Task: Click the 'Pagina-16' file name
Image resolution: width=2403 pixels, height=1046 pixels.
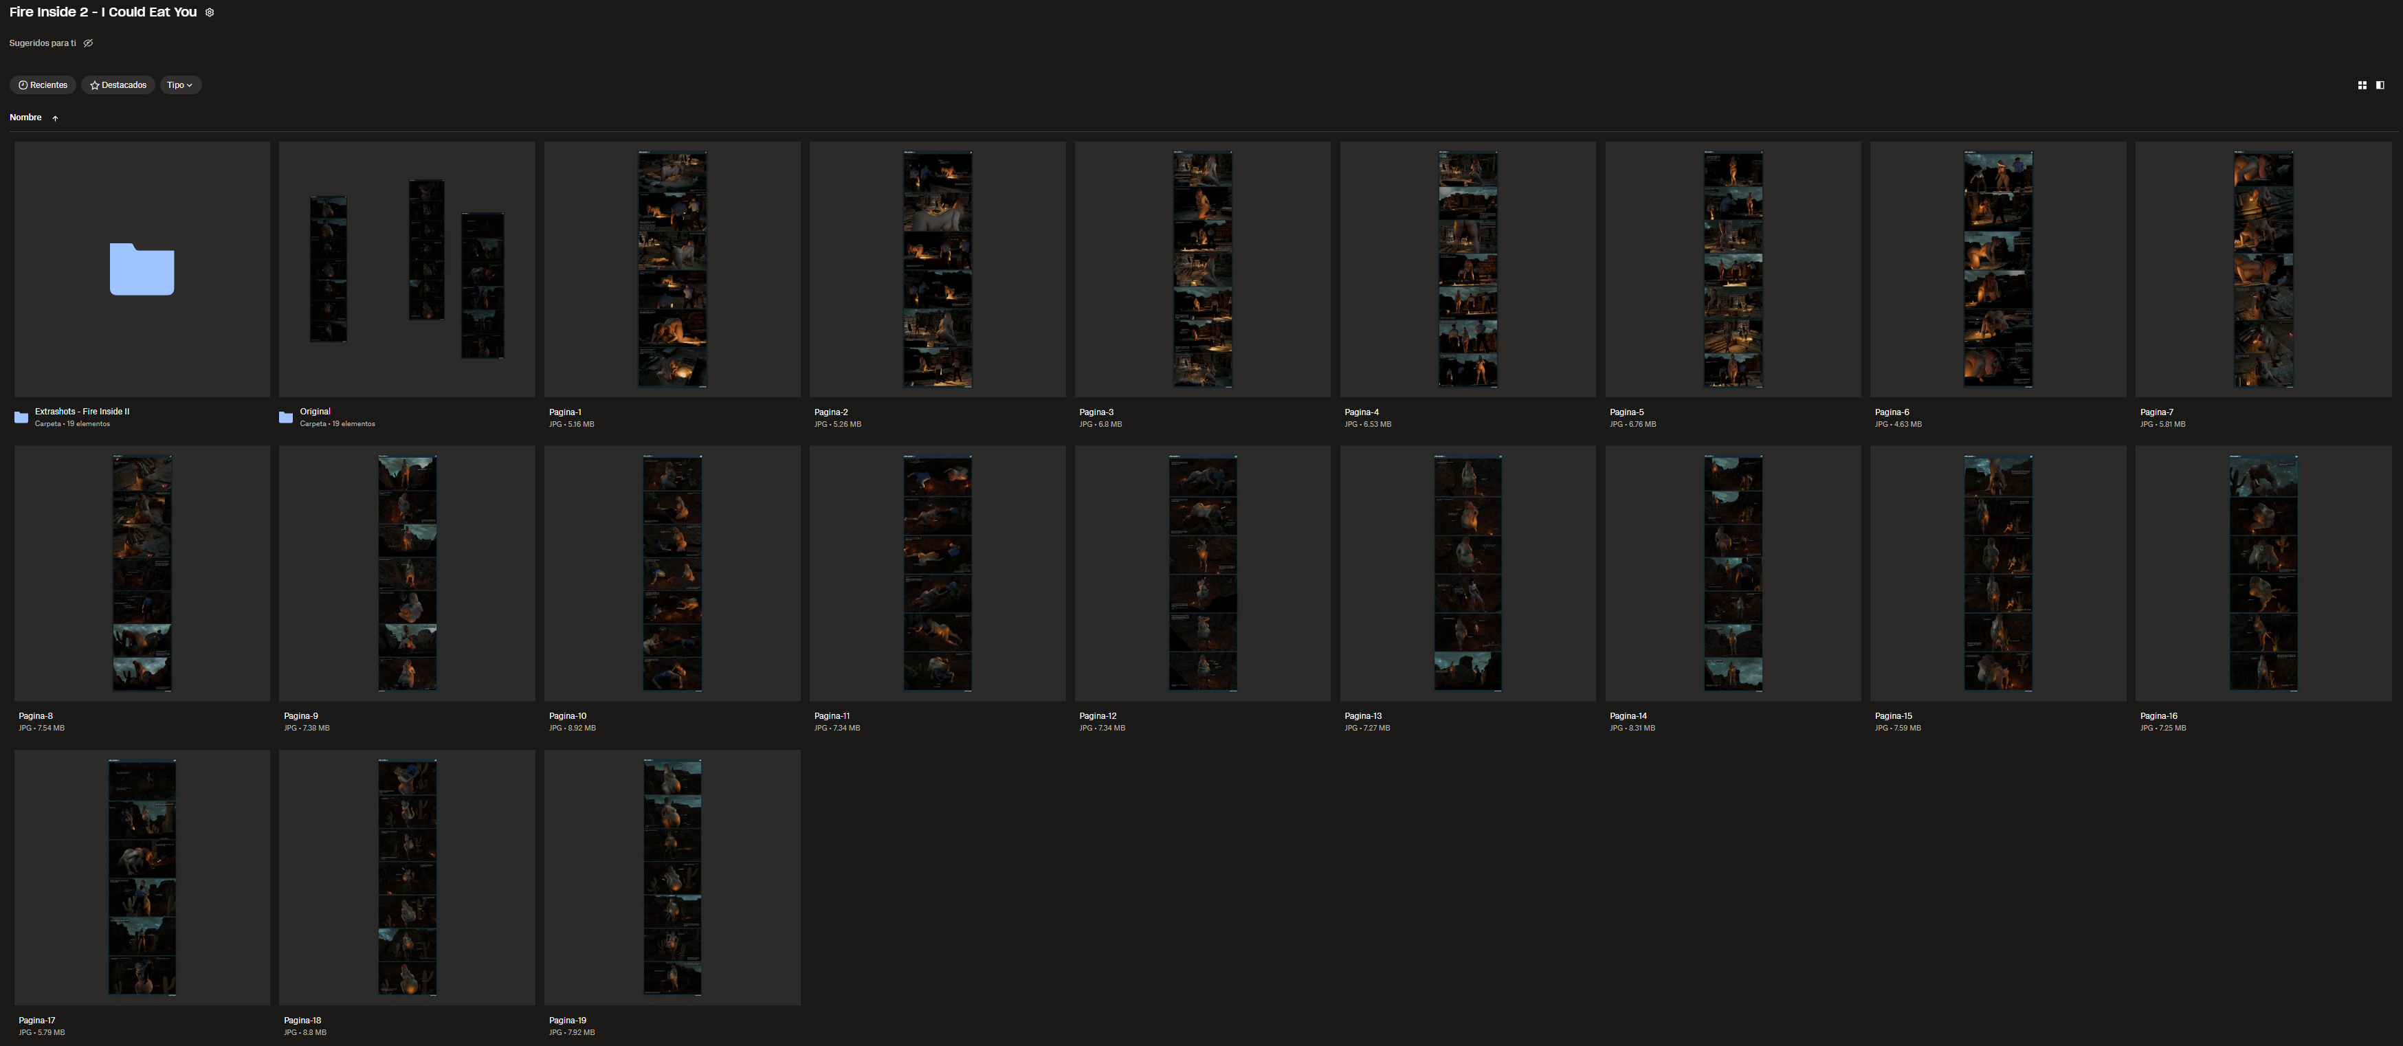Action: pyautogui.click(x=2158, y=717)
